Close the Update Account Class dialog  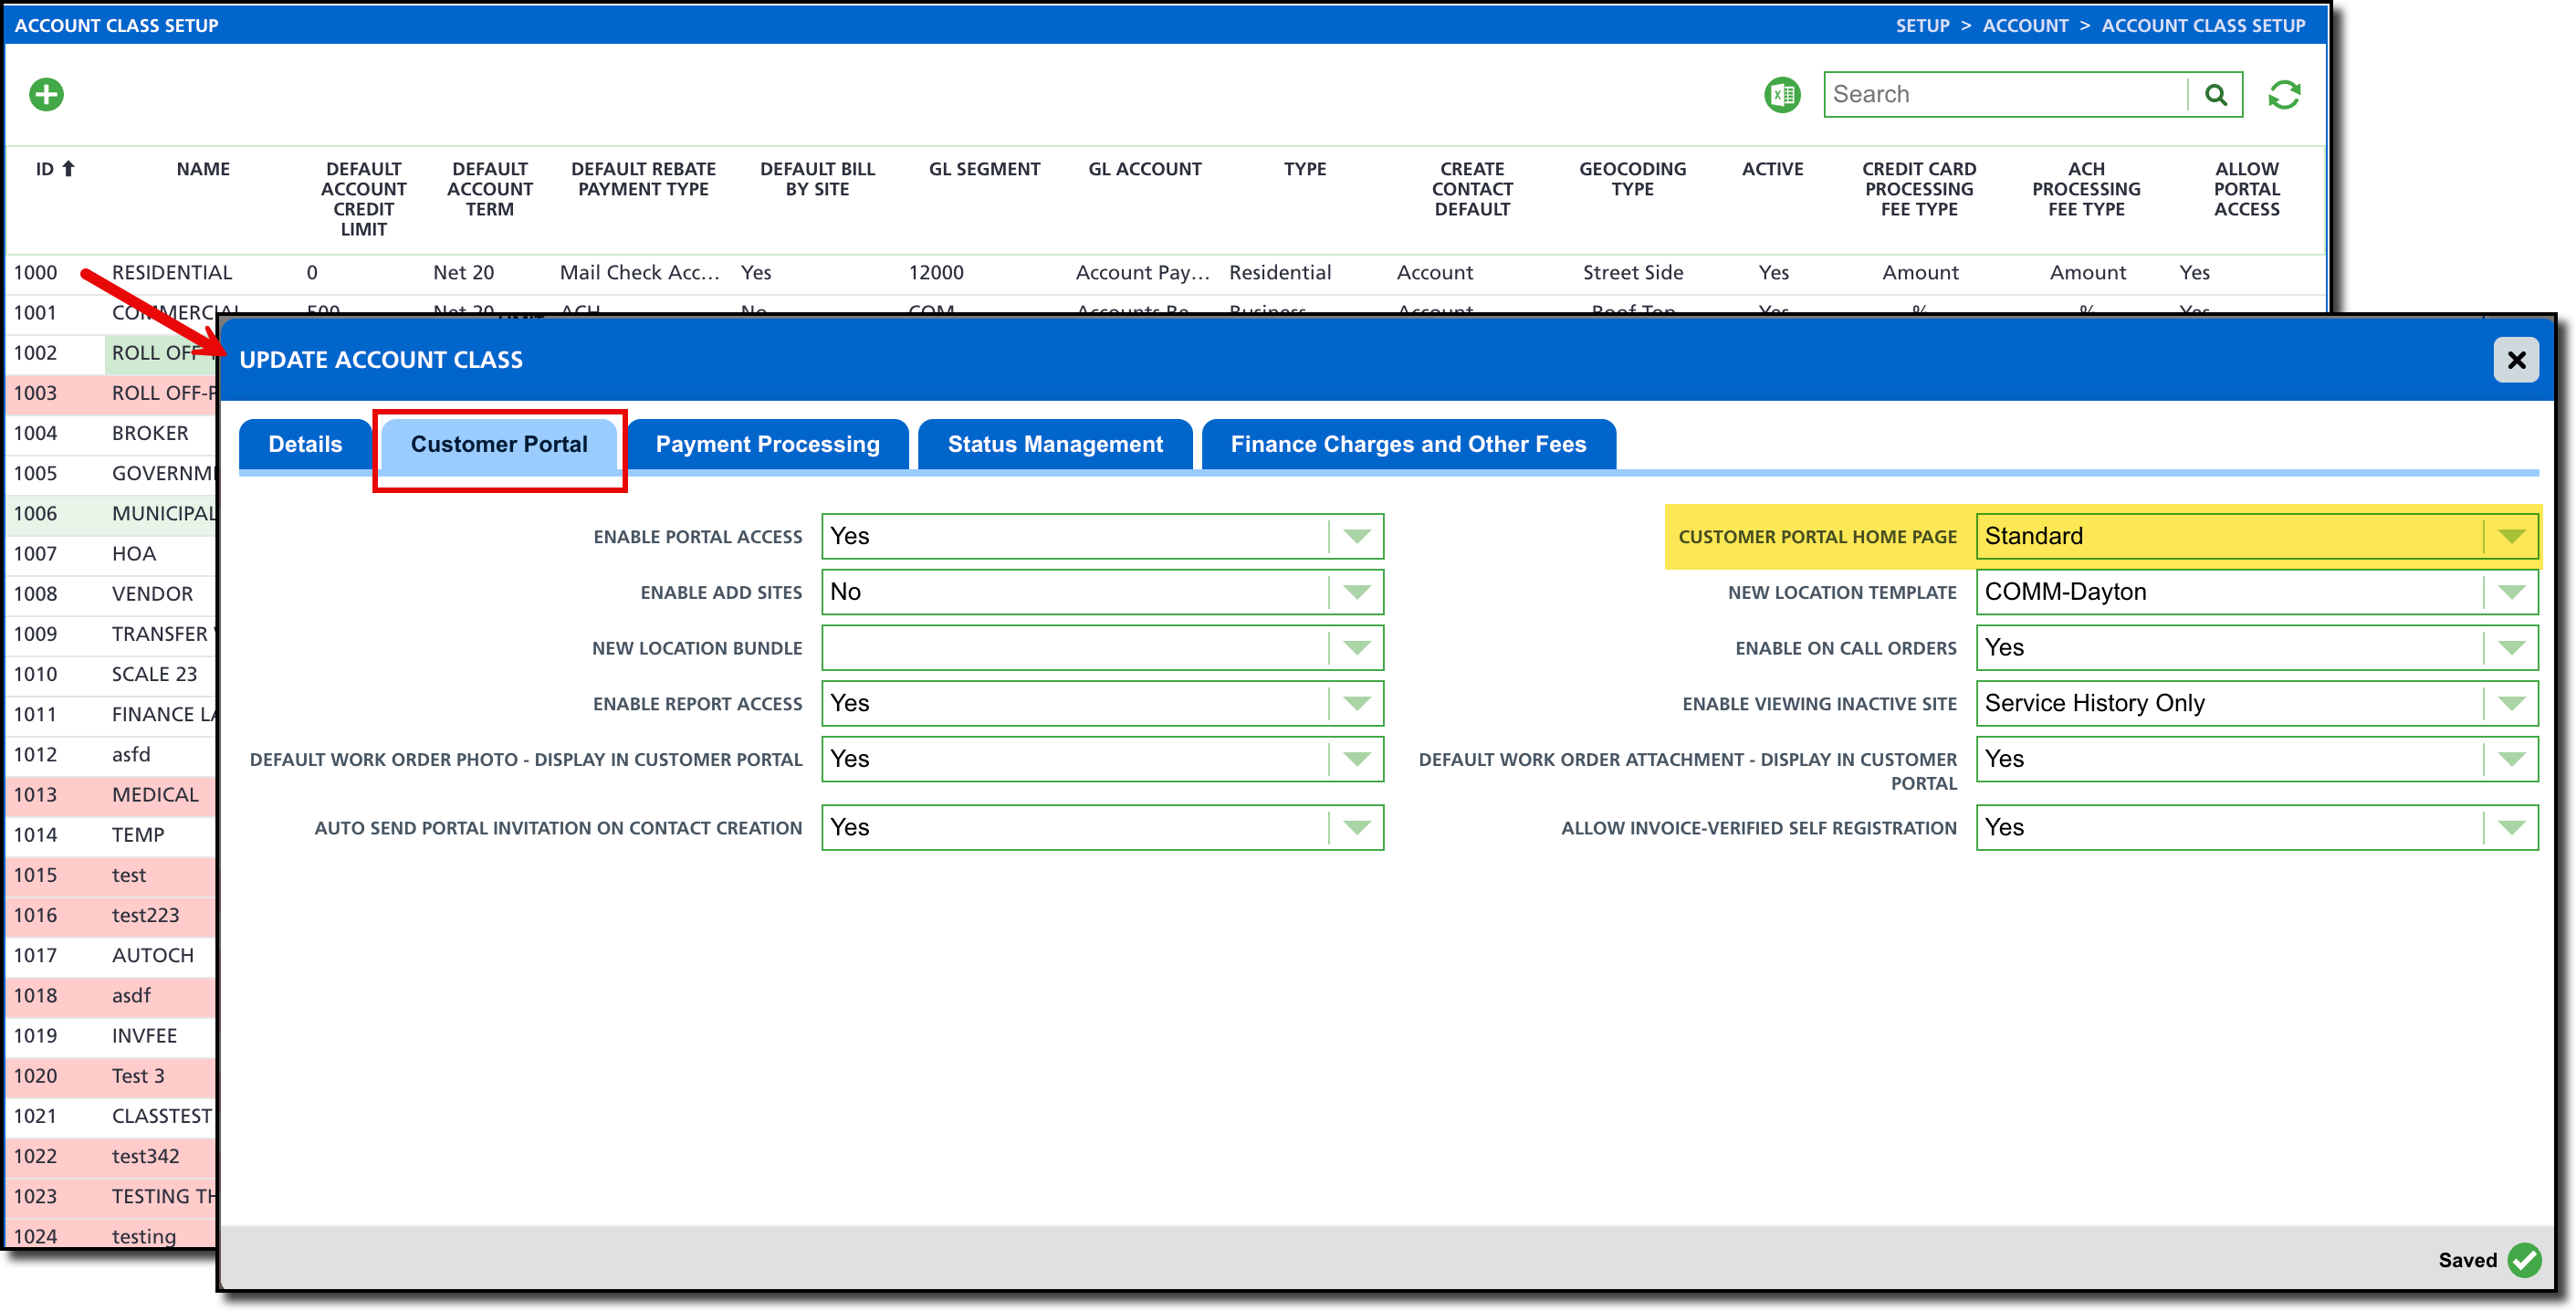click(2516, 360)
